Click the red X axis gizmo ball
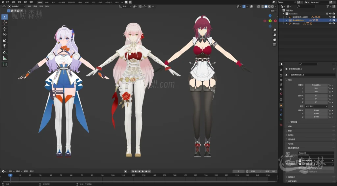 275,21
